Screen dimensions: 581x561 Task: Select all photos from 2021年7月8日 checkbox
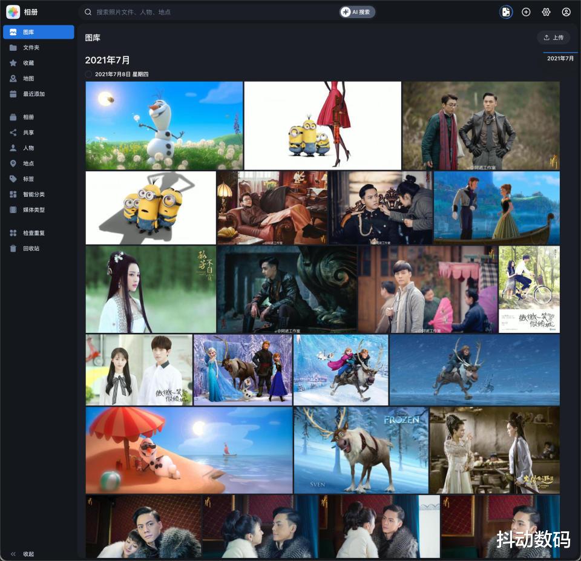pos(88,74)
